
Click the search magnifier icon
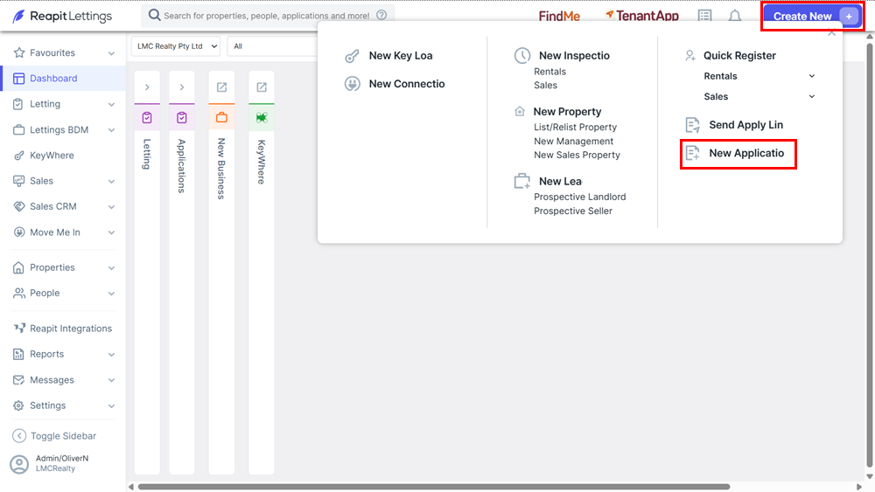tap(154, 15)
